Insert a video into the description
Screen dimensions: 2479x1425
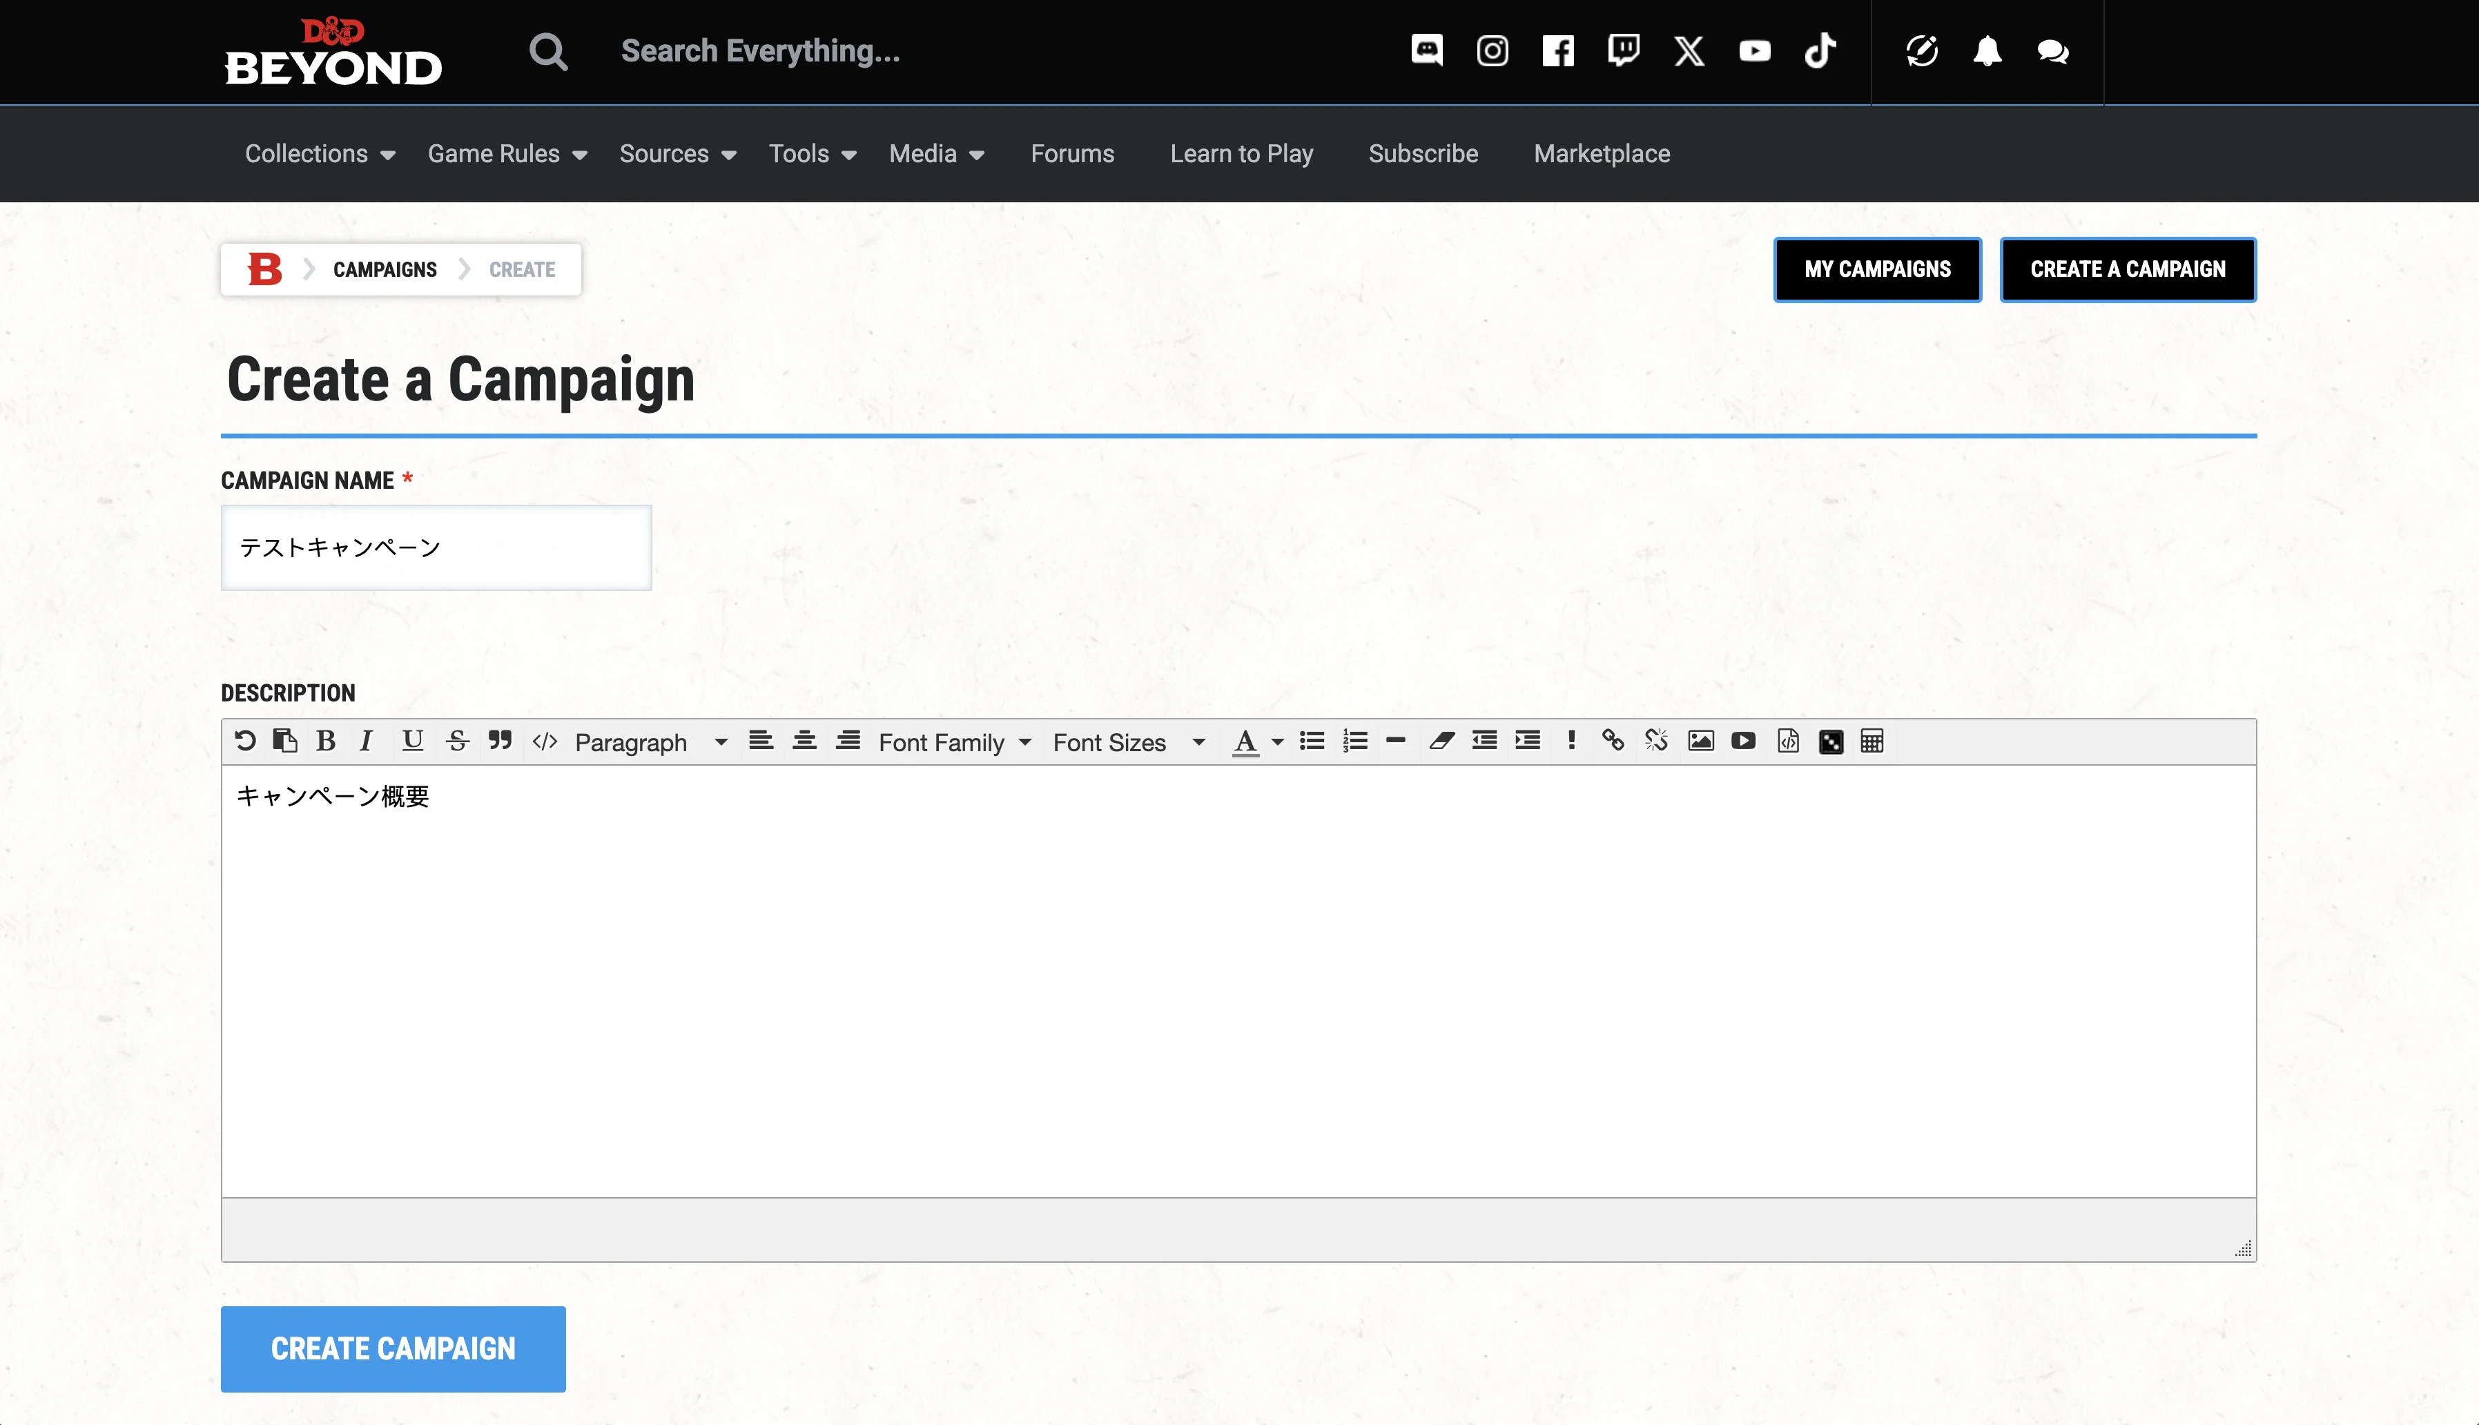pos(1743,741)
